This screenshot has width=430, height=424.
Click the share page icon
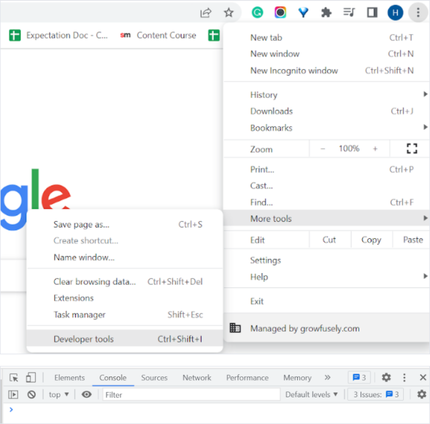205,13
